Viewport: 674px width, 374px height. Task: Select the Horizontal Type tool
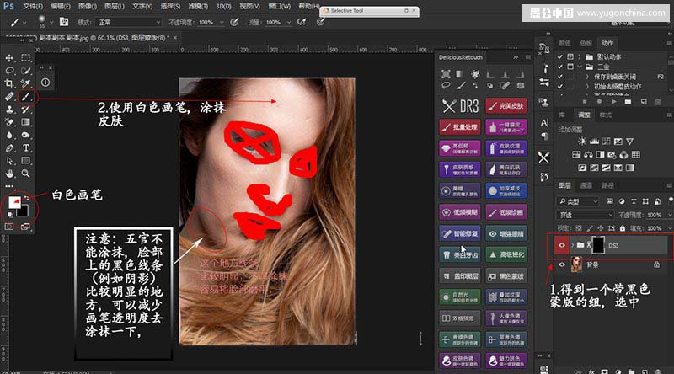click(26, 148)
